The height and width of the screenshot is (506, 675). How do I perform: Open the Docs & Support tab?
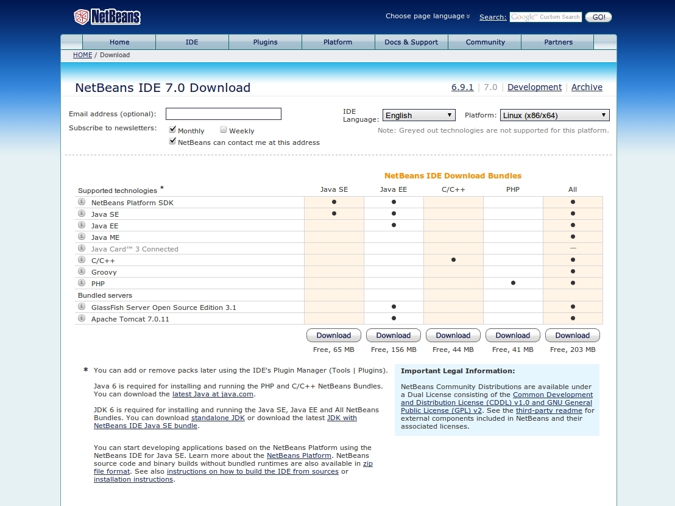(x=411, y=42)
